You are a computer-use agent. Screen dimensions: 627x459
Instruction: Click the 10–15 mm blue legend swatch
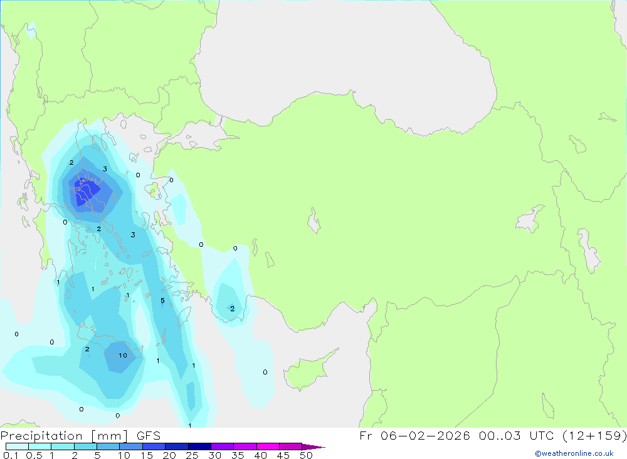pyautogui.click(x=131, y=446)
